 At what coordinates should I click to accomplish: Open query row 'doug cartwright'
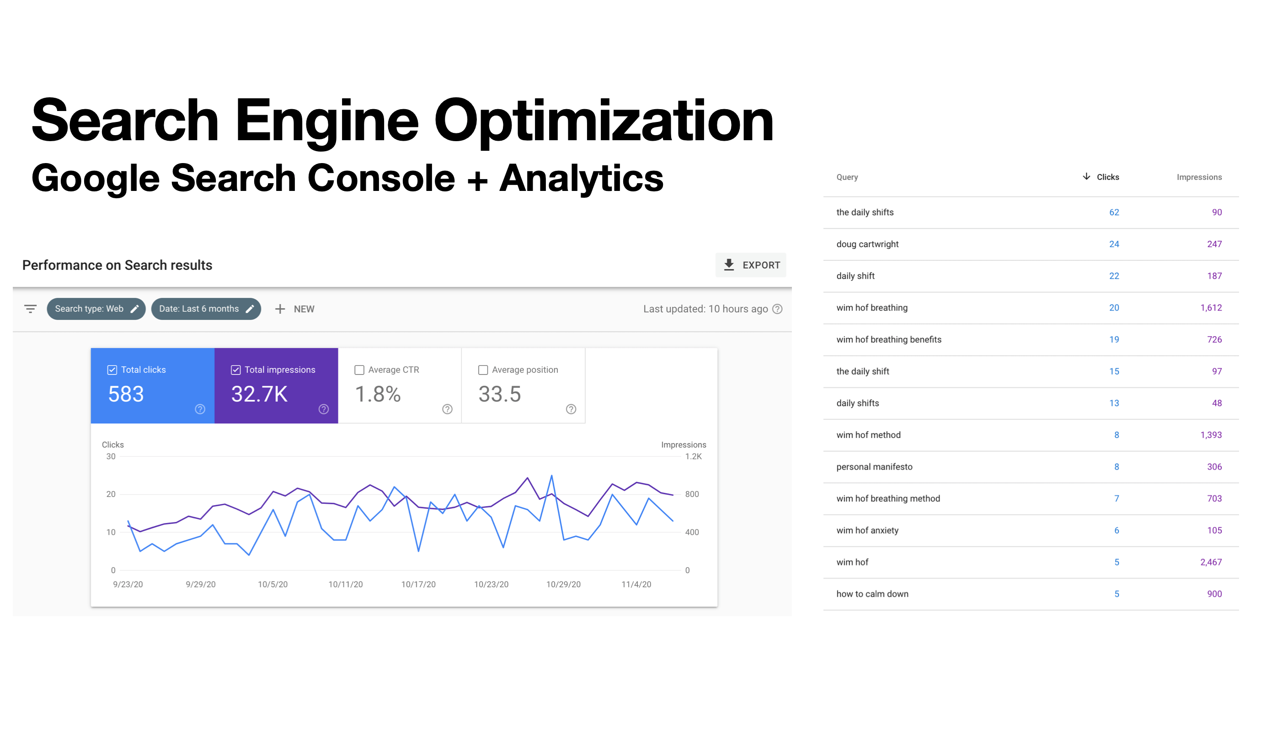1031,244
